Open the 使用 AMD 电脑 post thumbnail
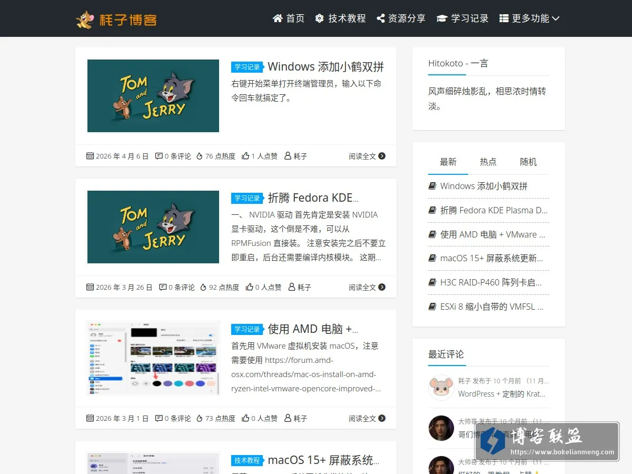This screenshot has width=632, height=474. [153, 358]
